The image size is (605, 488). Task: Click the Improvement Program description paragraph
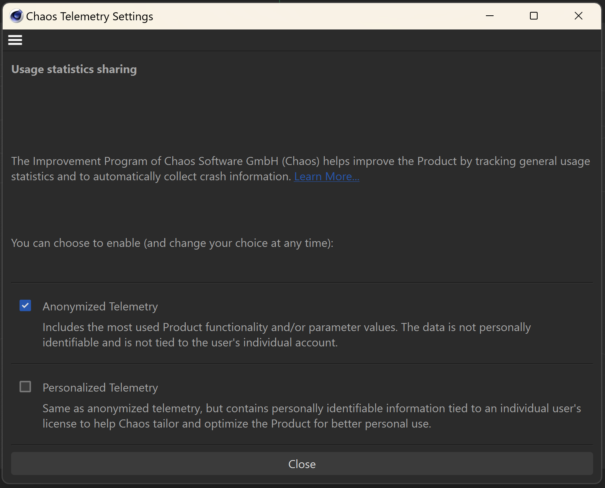(301, 169)
